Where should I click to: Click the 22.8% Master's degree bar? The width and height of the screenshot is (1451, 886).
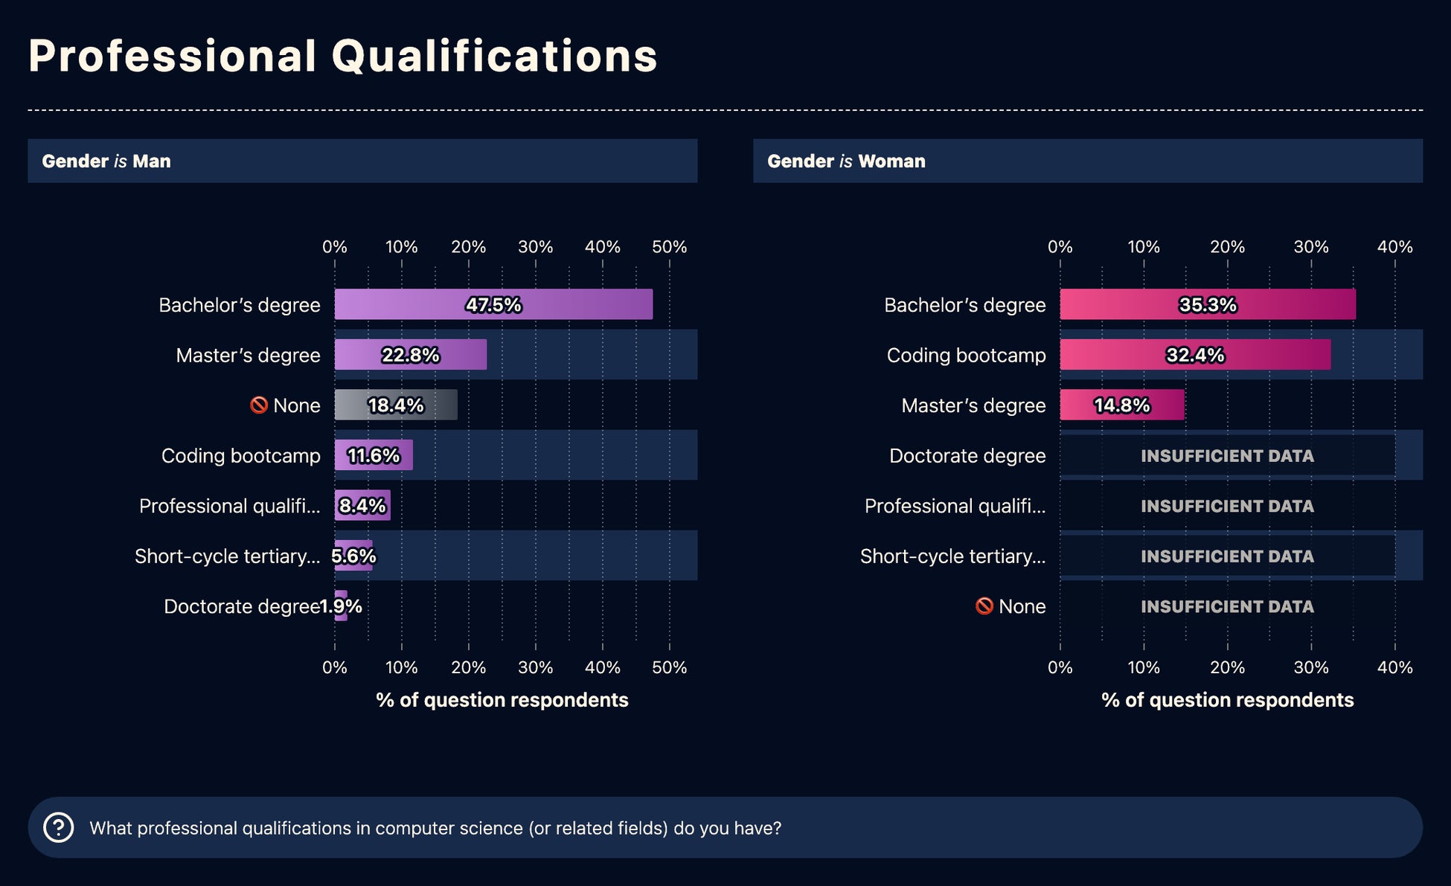pyautogui.click(x=410, y=355)
